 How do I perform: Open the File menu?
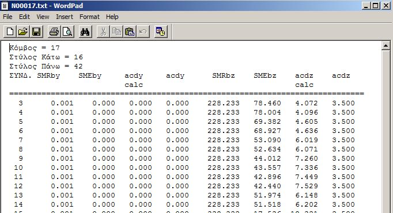coord(7,17)
